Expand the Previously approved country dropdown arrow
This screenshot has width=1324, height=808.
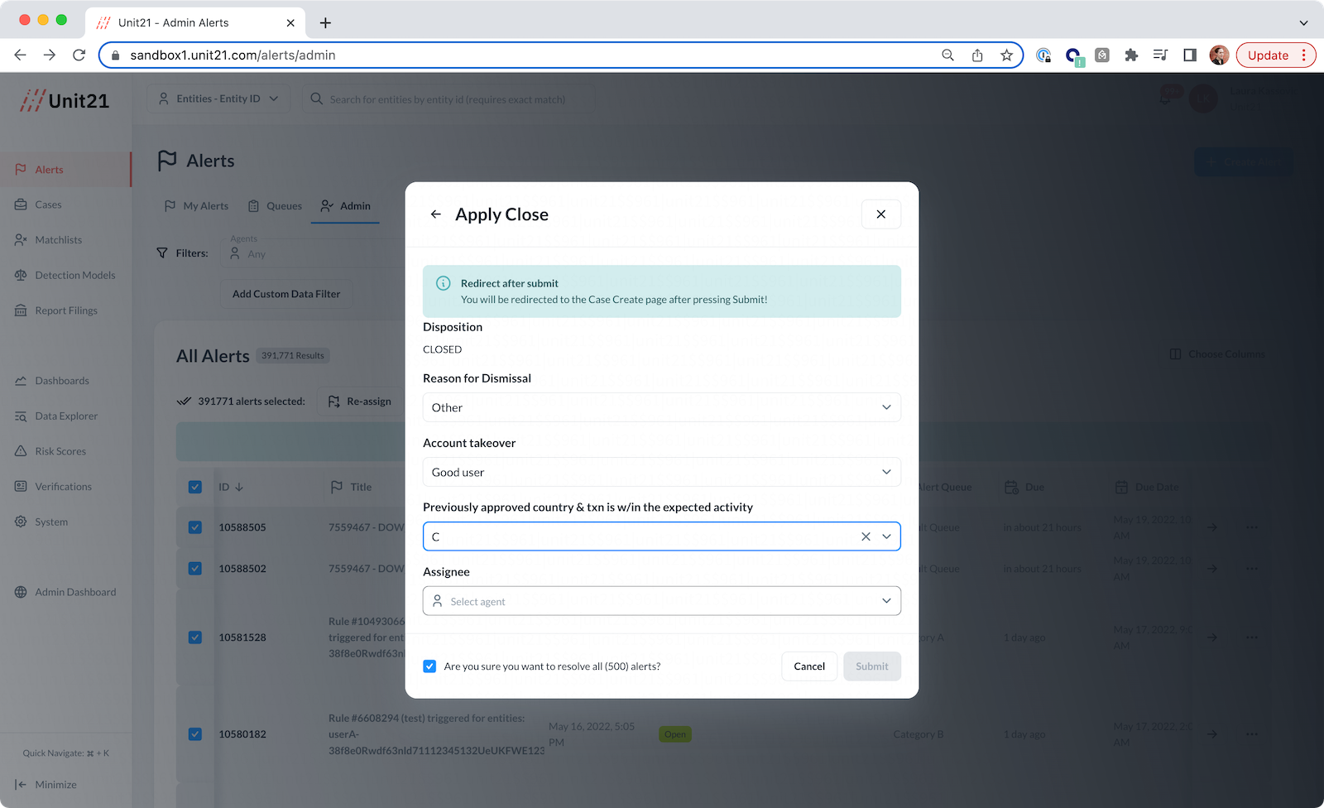tap(886, 536)
